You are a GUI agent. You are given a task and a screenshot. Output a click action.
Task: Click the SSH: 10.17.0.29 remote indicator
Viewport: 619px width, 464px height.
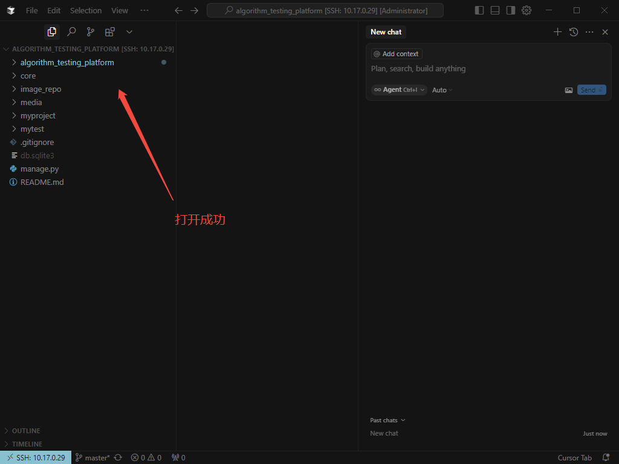pos(36,458)
